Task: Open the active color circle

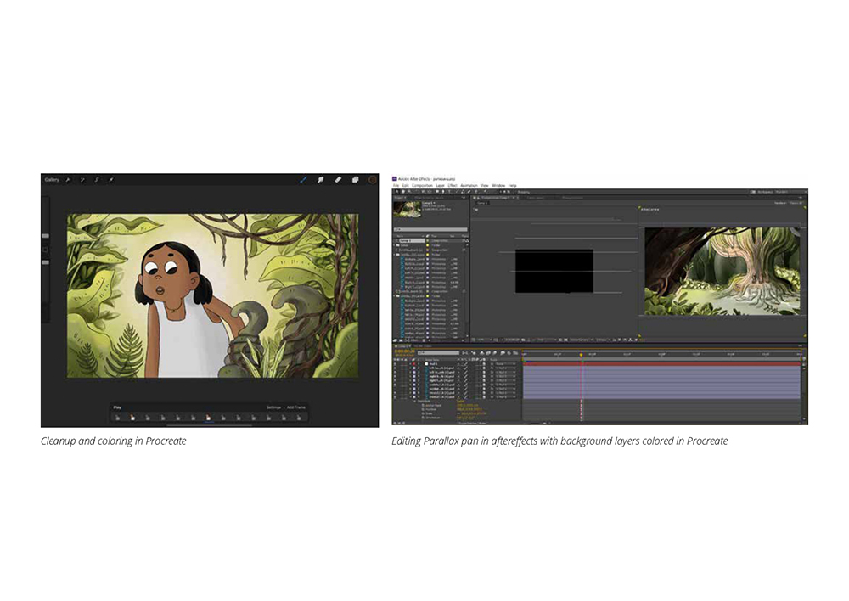Action: [x=373, y=180]
